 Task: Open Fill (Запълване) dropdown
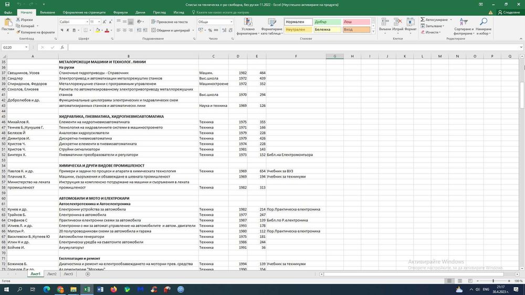click(433, 26)
